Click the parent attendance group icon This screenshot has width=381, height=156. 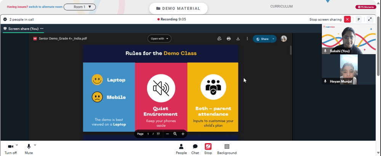click(213, 87)
